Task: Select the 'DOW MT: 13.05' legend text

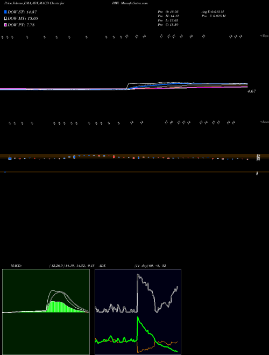Action: click(x=23, y=19)
